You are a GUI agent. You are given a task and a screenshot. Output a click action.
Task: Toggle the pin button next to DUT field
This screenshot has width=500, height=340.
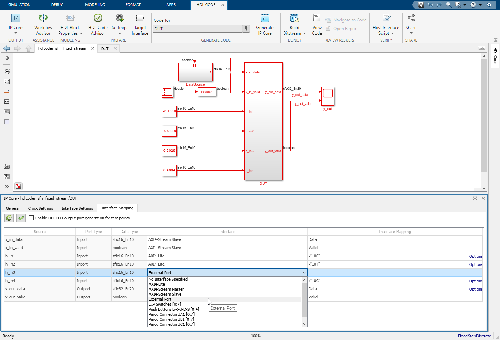[x=246, y=29]
